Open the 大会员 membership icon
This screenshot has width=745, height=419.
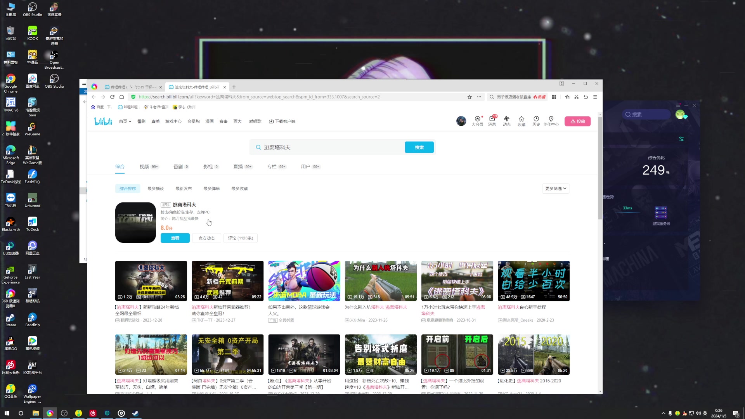(477, 121)
